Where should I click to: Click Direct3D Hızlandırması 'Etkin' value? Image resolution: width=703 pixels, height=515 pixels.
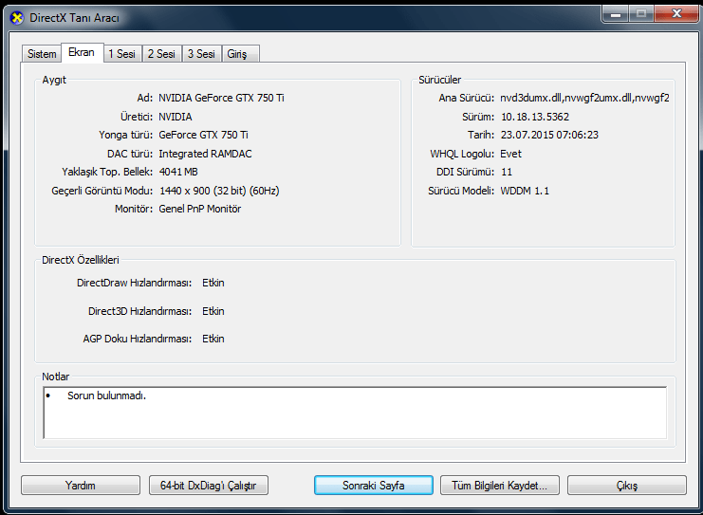pyautogui.click(x=213, y=311)
